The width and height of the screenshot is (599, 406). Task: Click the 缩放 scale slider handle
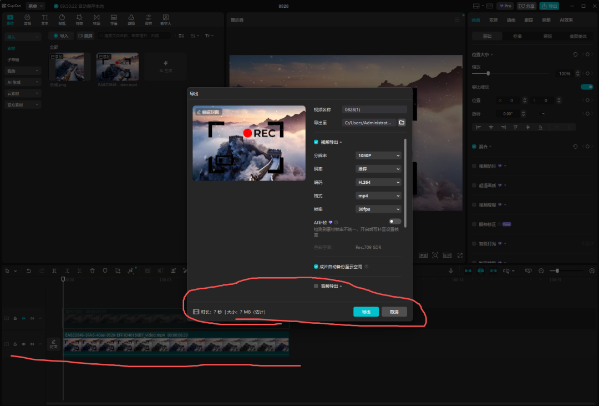(488, 73)
